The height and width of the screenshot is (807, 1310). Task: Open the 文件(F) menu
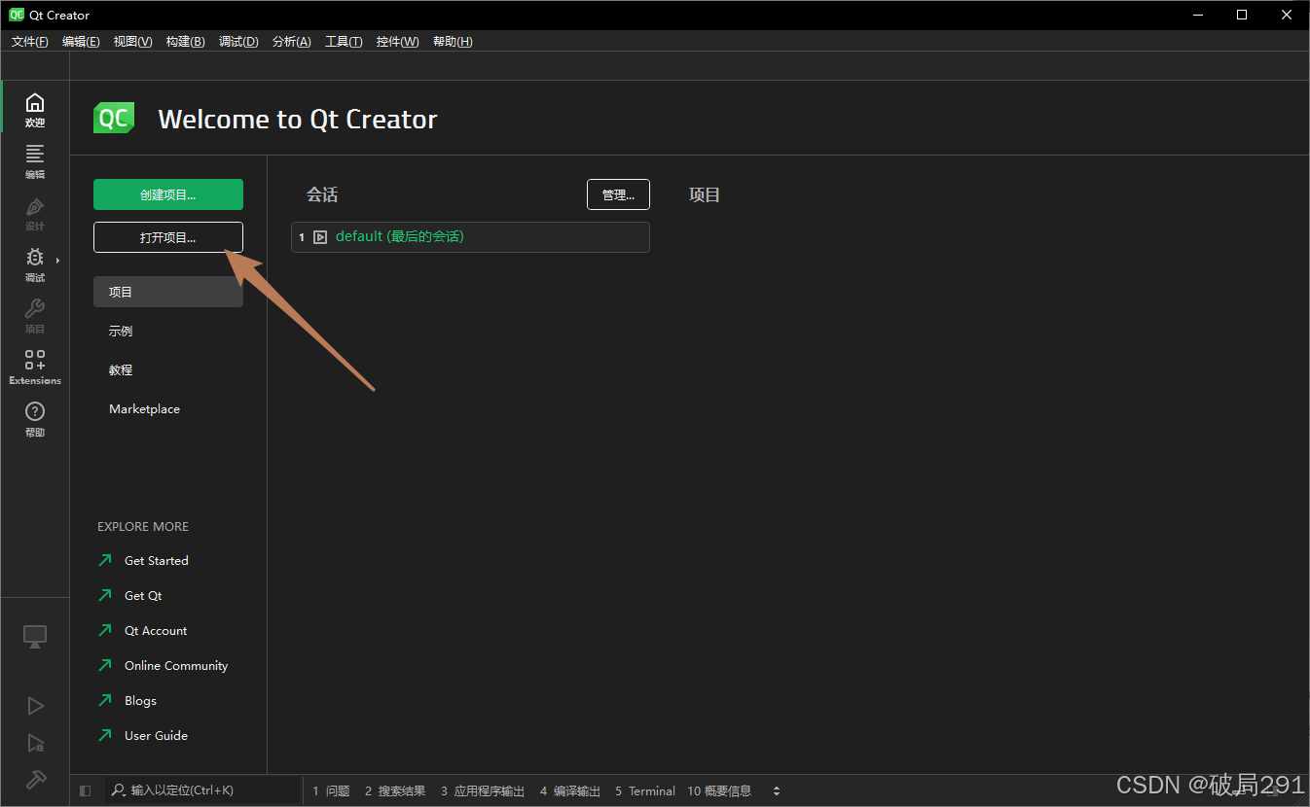click(30, 42)
